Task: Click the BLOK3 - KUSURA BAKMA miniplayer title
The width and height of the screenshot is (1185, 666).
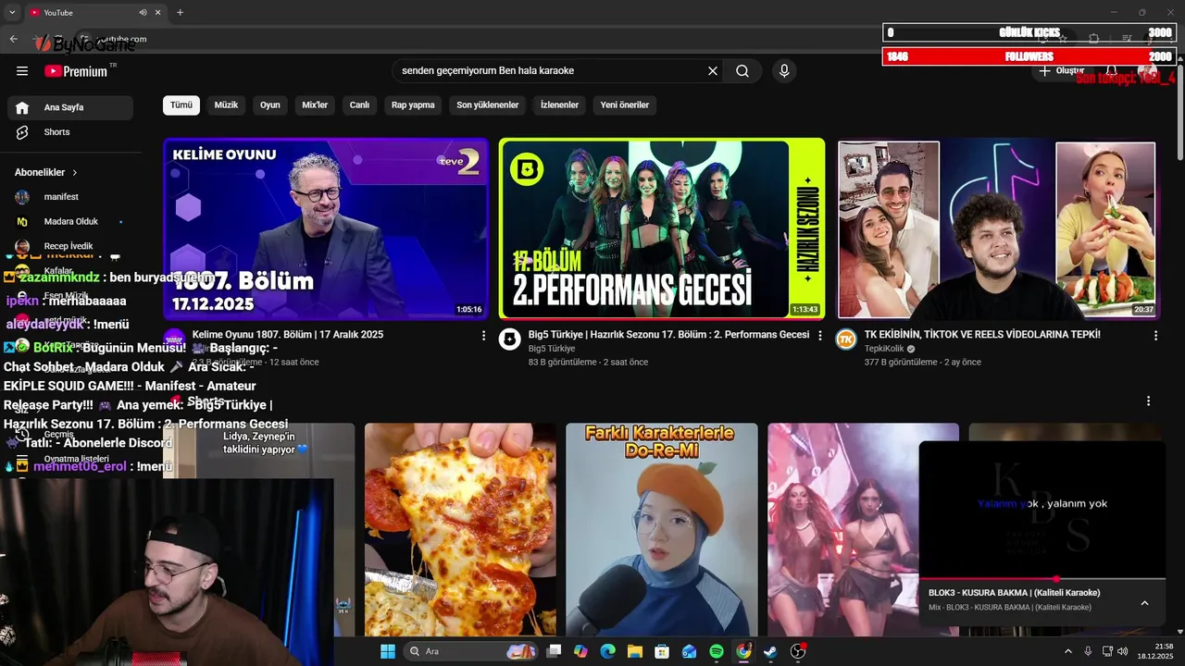Action: pos(1015,593)
